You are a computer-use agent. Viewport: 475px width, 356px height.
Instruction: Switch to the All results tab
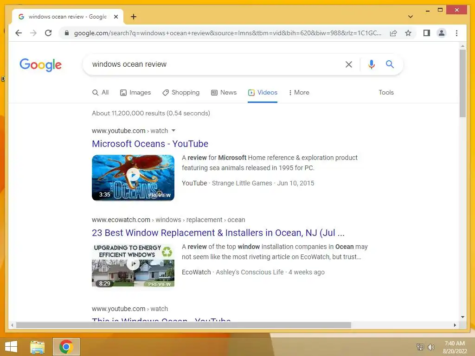100,92
